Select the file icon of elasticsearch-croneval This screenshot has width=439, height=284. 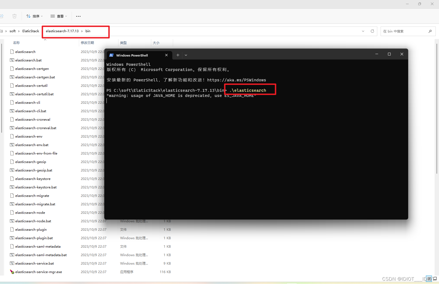(x=12, y=119)
